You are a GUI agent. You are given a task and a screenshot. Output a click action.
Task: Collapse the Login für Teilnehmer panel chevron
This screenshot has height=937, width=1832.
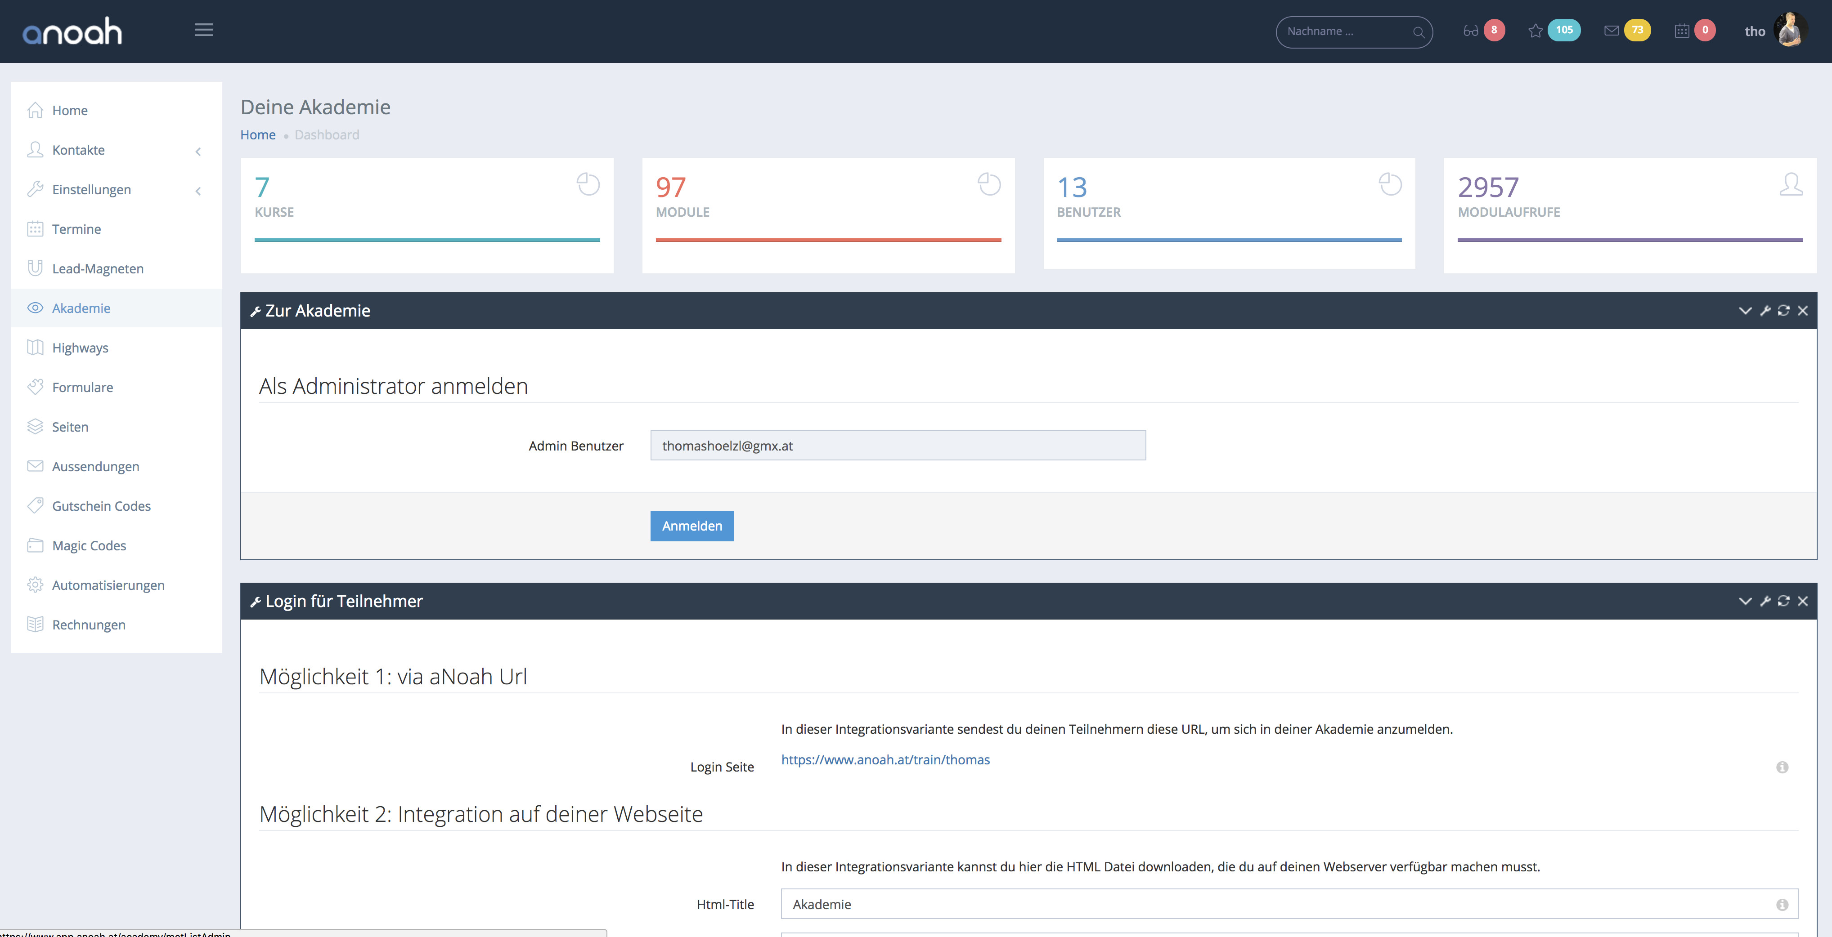[1745, 602]
